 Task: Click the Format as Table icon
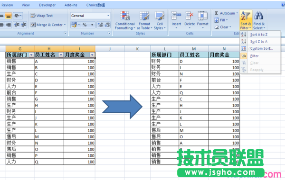pyautogui.click(x=144, y=16)
